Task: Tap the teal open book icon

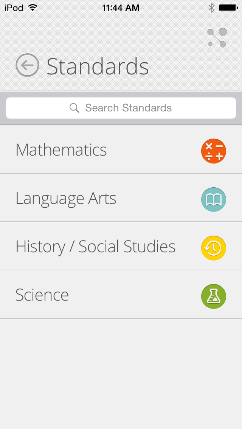Action: click(x=214, y=199)
